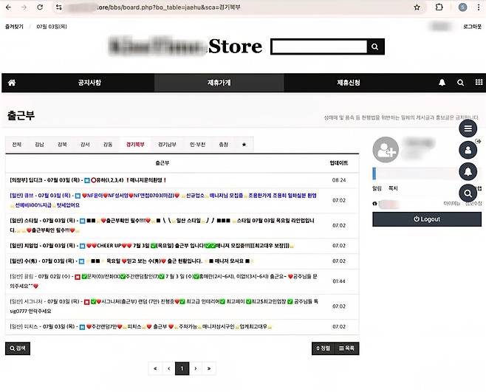This screenshot has width=486, height=392.
Task: Open the [일산] 수(秀) post
Action: point(131,261)
